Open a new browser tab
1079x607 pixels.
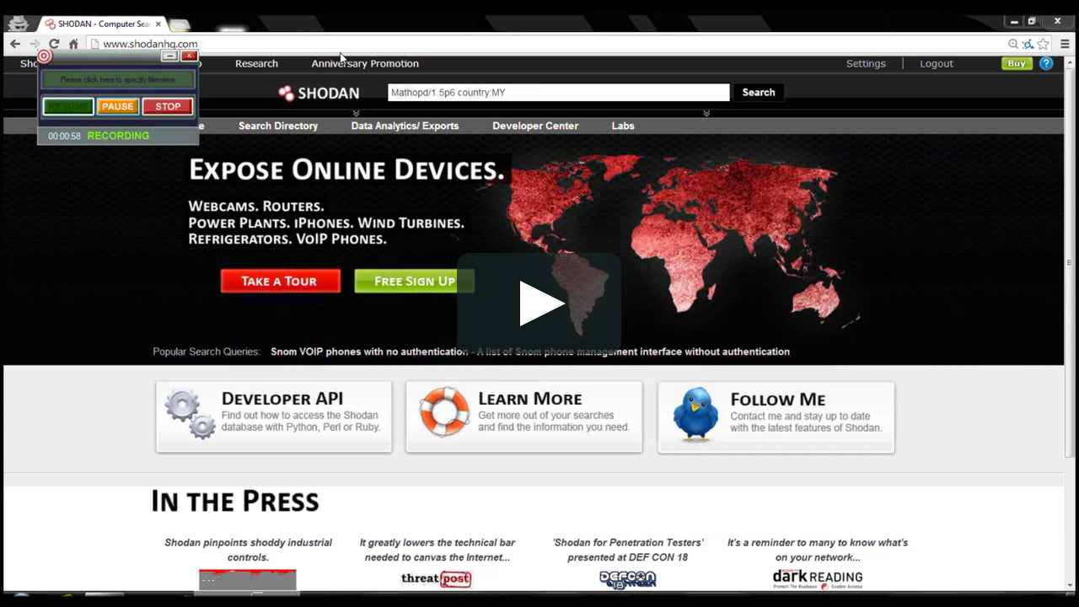pyautogui.click(x=179, y=24)
